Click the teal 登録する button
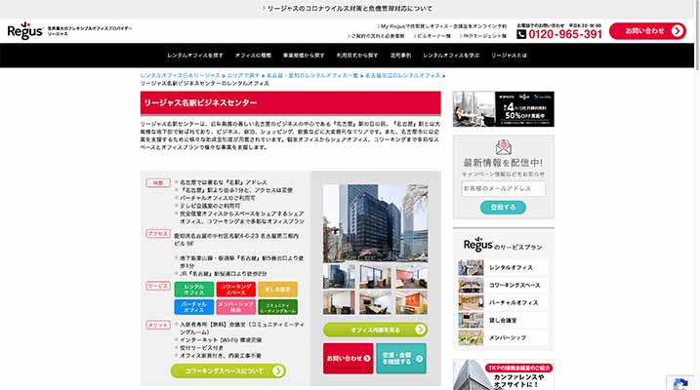The image size is (700, 390). click(503, 208)
